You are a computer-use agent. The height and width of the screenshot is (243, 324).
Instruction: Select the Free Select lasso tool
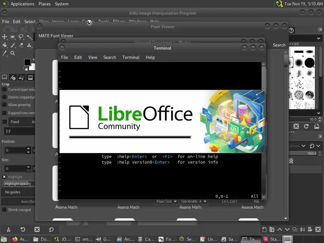[21, 37]
